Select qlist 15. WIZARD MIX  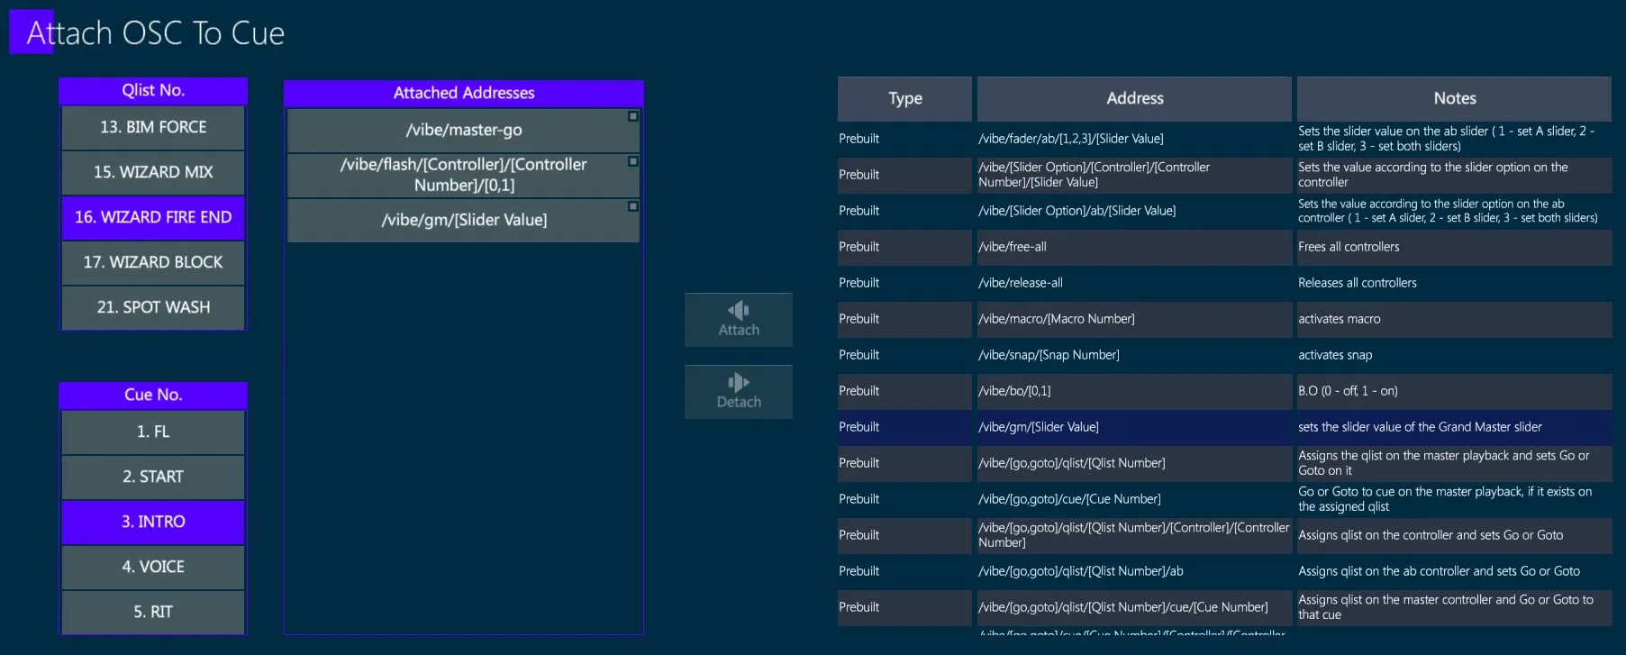coord(153,173)
